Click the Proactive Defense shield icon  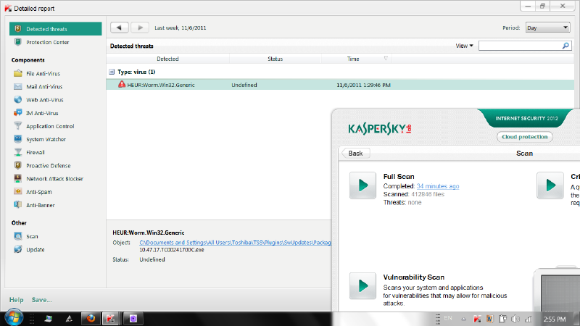pos(17,165)
